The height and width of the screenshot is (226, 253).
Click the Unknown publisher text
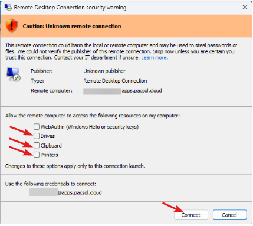104,71
